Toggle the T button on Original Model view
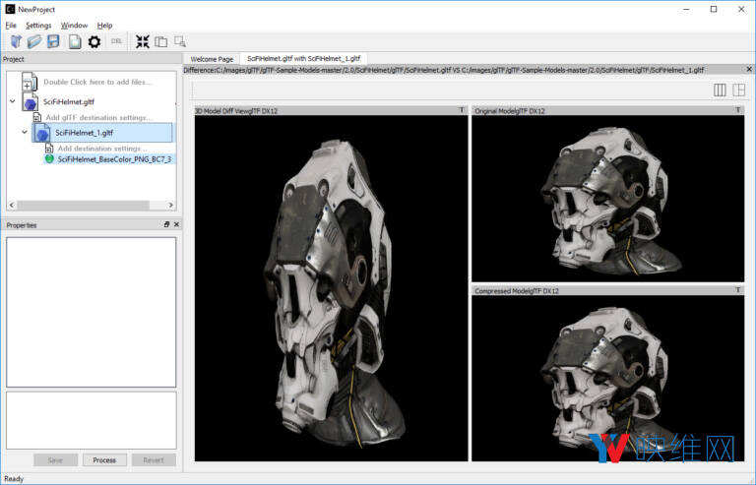 (x=738, y=111)
